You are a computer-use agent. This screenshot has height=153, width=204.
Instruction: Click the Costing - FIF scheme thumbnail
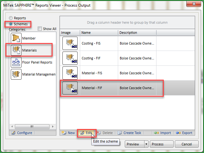70,58
